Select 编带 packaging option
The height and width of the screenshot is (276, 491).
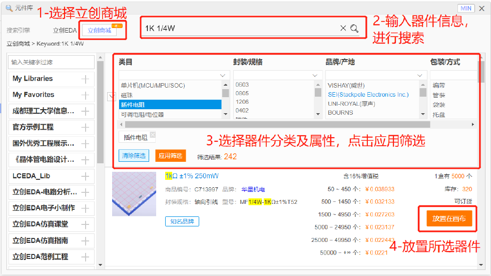[439, 86]
